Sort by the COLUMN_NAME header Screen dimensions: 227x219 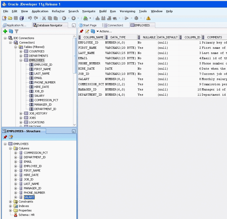[x=93, y=37]
